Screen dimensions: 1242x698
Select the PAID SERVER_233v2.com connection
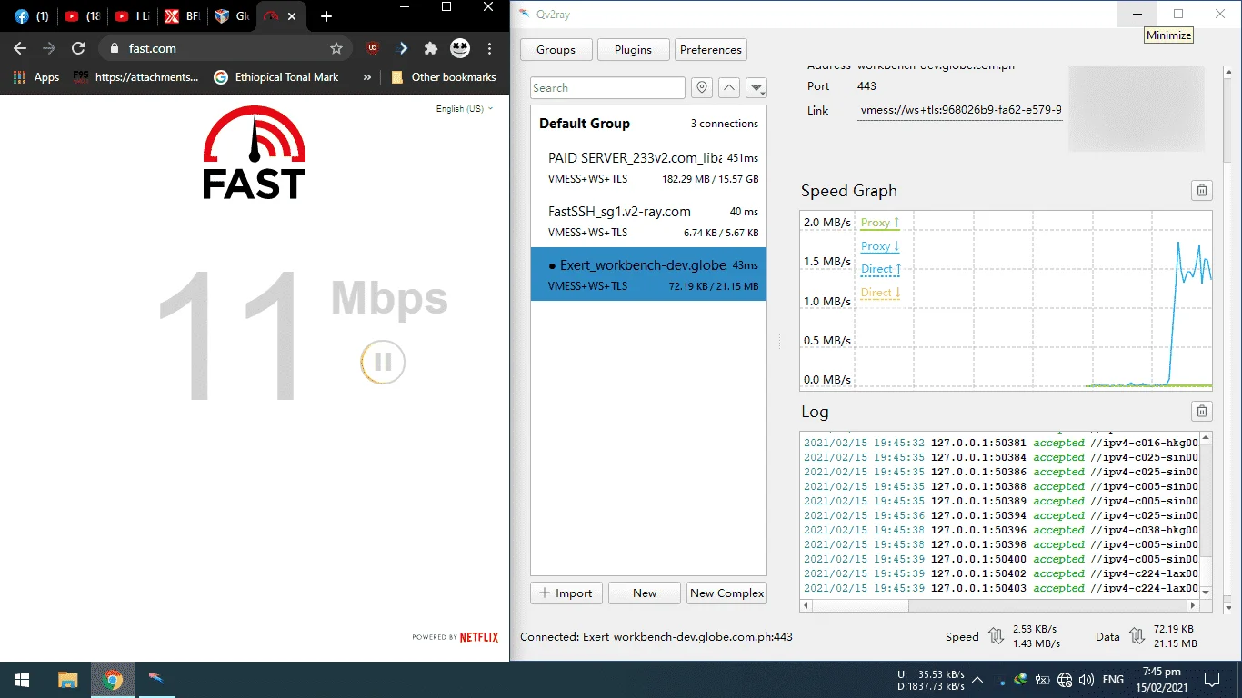pos(648,168)
